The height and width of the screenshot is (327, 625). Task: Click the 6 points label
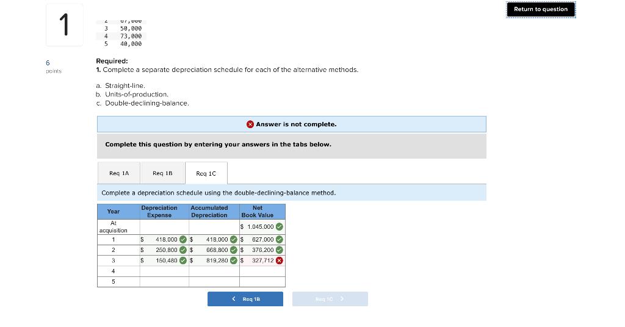(54, 66)
